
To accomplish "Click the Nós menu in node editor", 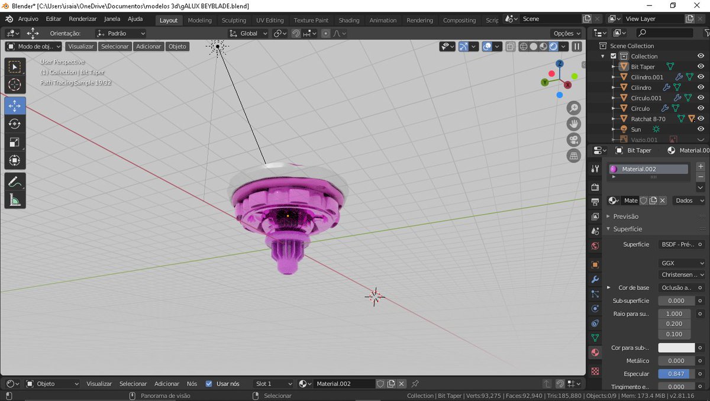I will 192,384.
